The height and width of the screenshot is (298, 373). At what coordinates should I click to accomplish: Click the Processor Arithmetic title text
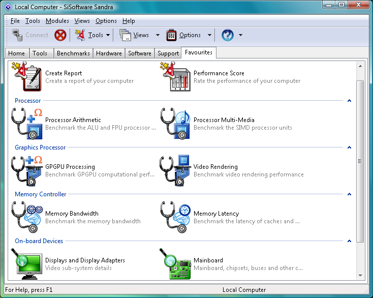(73, 120)
